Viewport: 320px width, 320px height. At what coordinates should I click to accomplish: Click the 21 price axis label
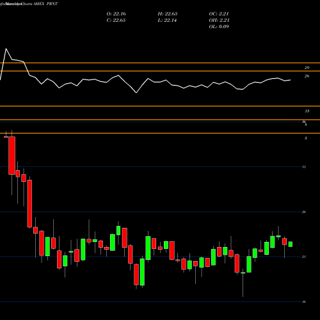coord(304,257)
